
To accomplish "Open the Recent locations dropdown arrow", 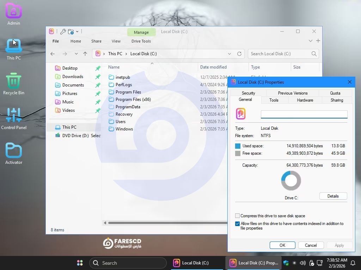I will point(76,54).
